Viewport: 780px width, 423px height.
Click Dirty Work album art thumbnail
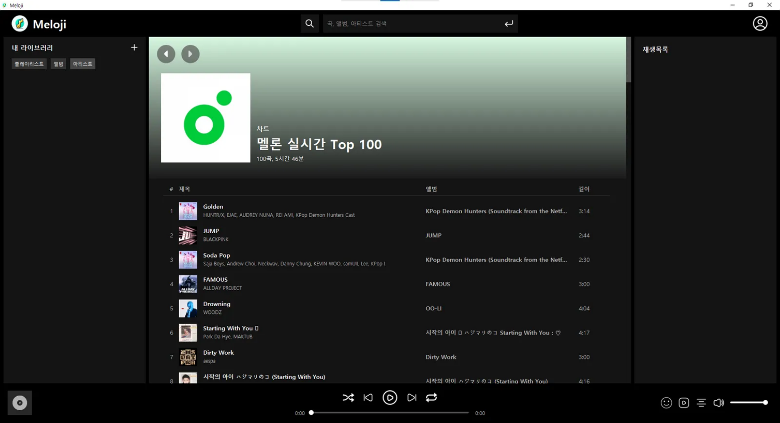[x=188, y=357]
